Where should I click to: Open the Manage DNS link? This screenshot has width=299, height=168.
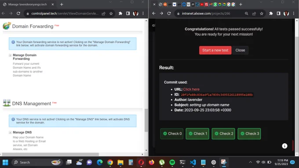[22, 132]
